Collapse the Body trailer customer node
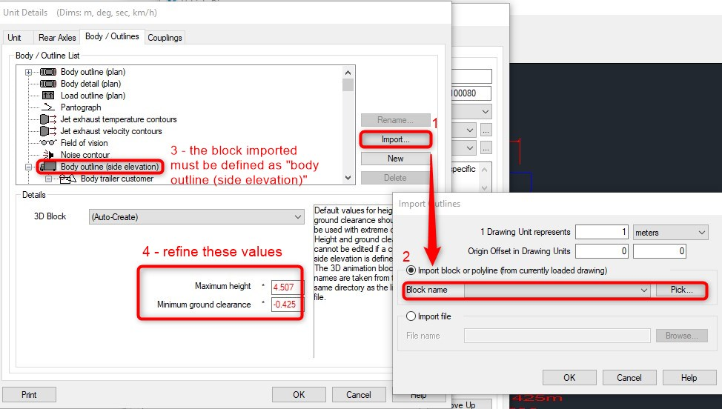The width and height of the screenshot is (722, 409). (x=49, y=179)
